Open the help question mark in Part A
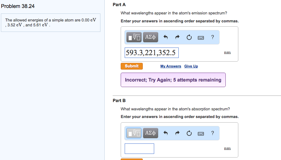Image resolution: width=281 pixels, height=160 pixels. (x=213, y=37)
